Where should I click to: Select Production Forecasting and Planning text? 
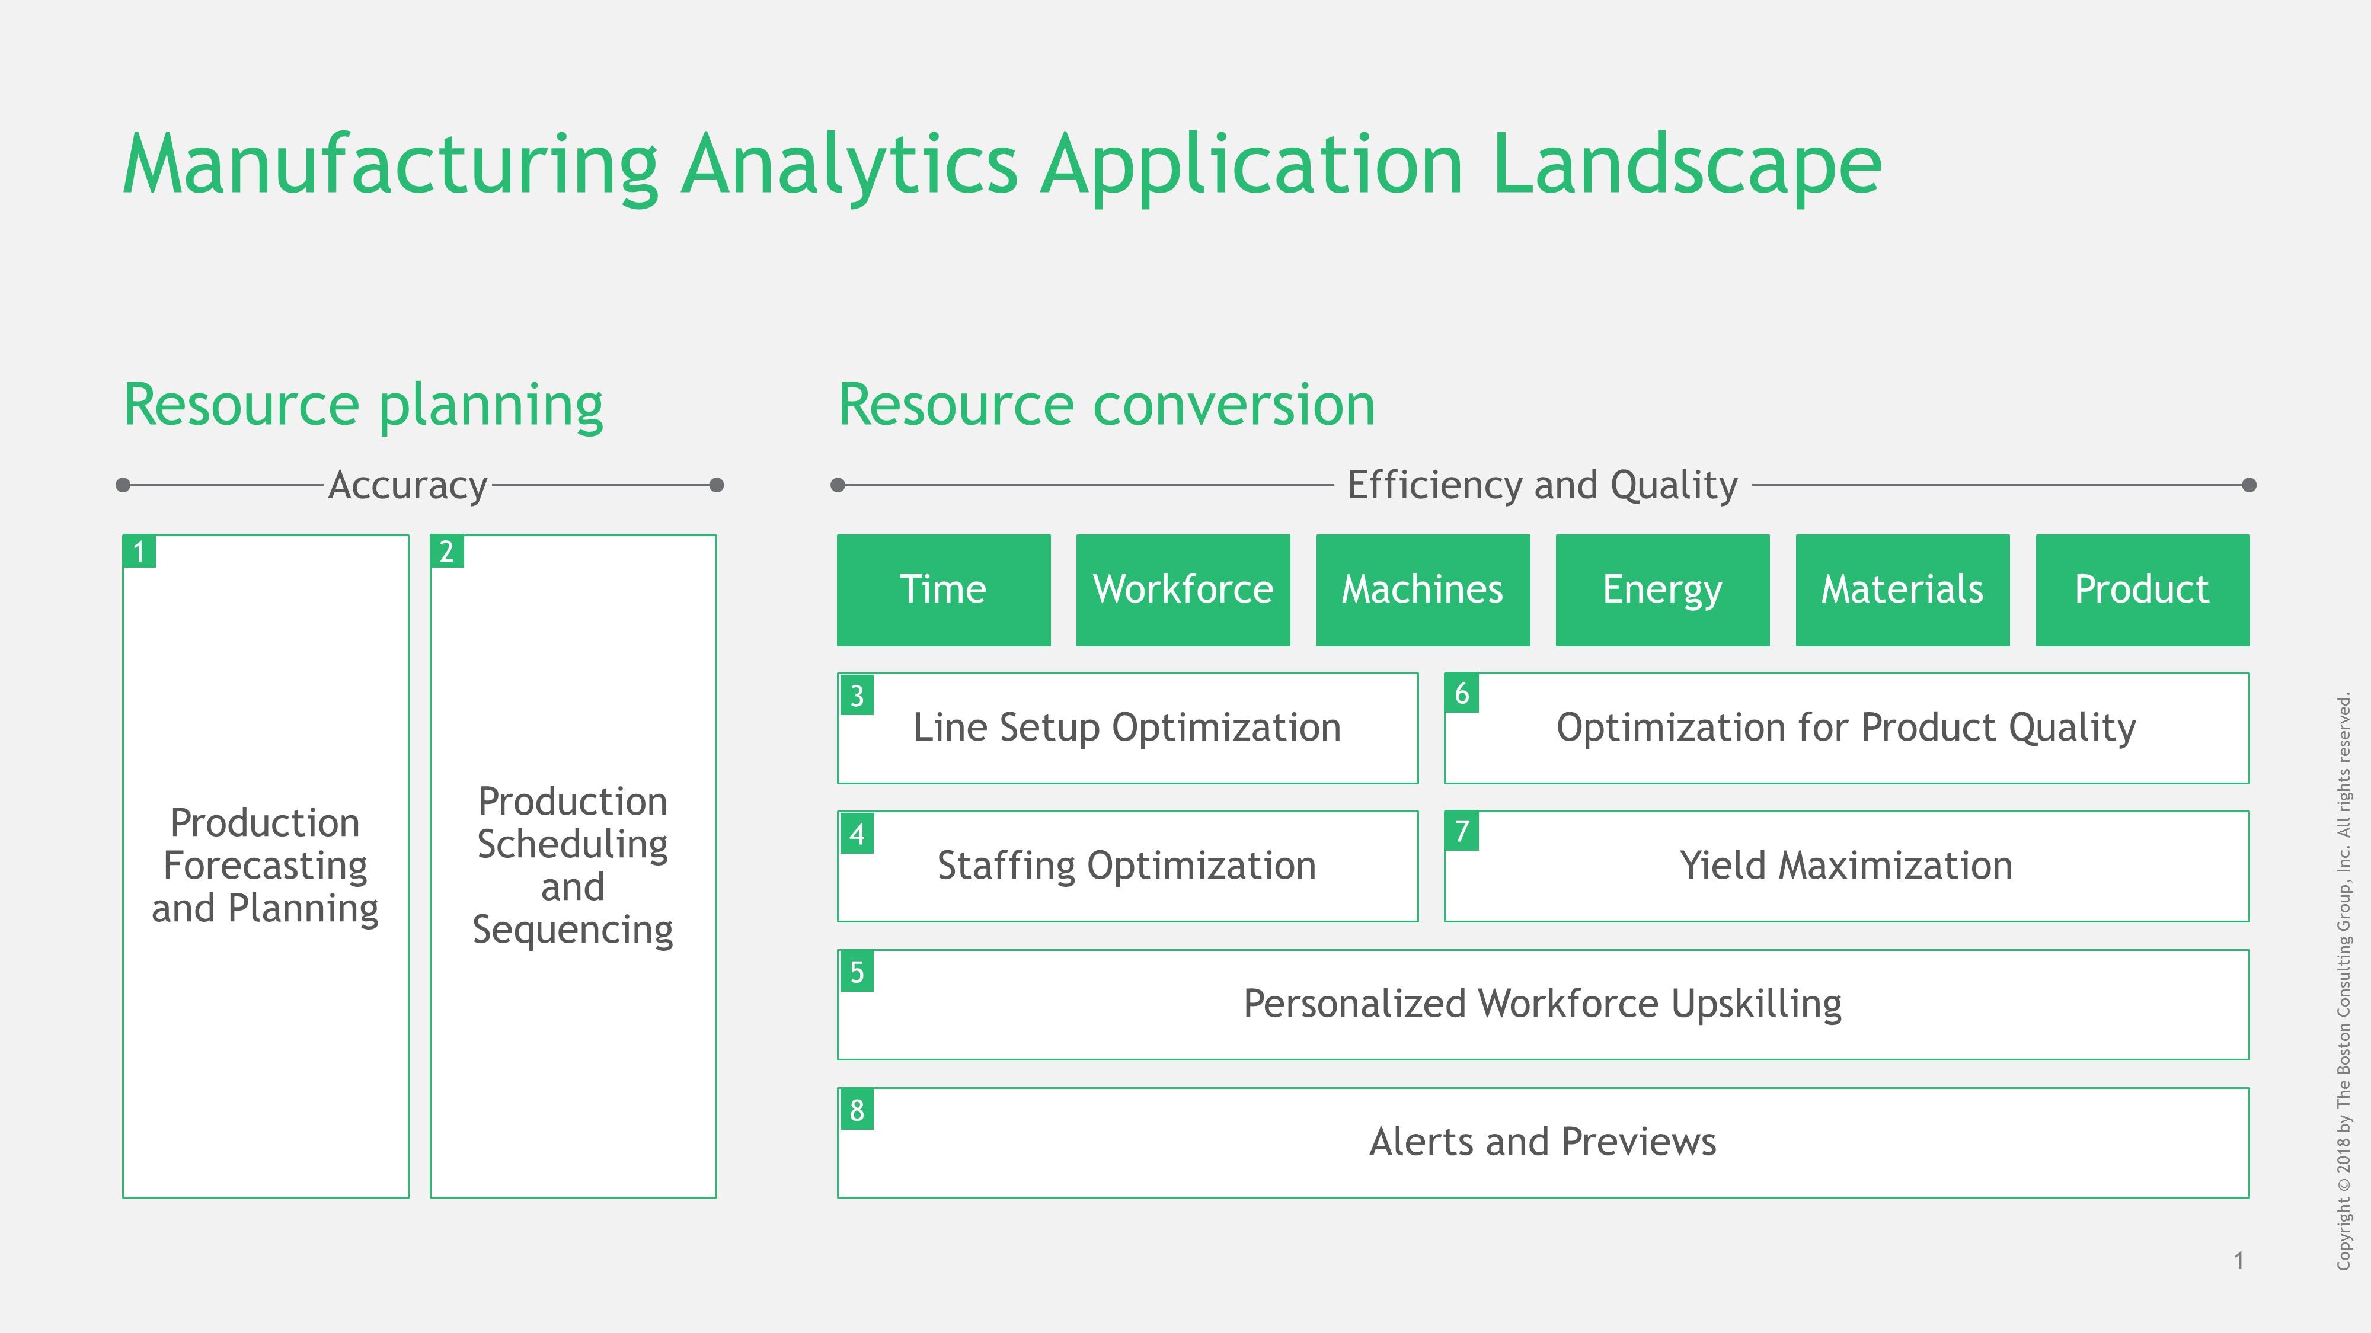coord(265,866)
